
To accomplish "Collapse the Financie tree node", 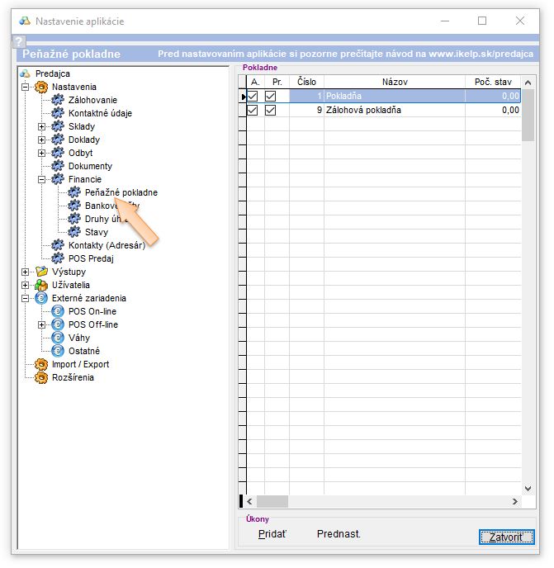I will point(42,179).
